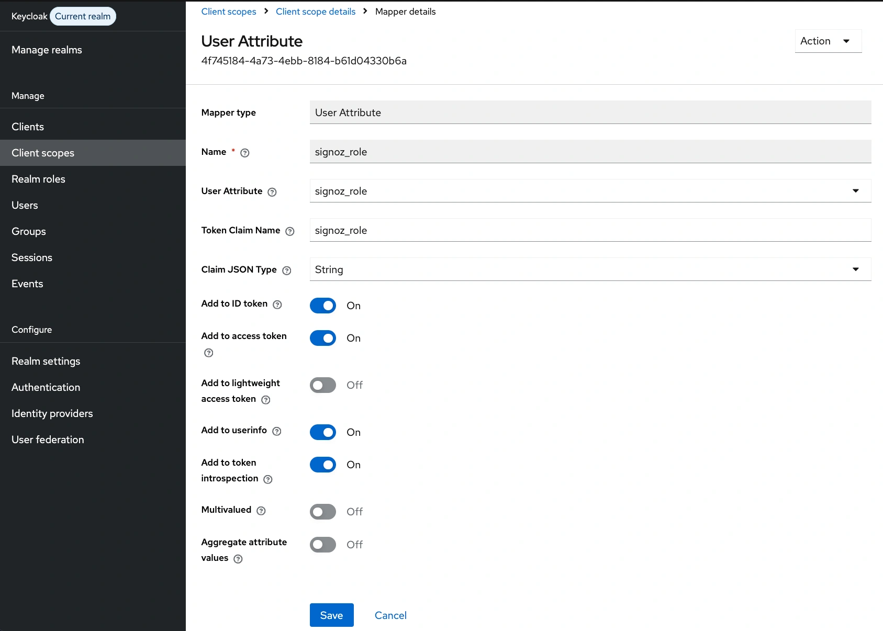This screenshot has height=631, width=883.
Task: Open the Claim JSON Type dropdown
Action: point(590,269)
